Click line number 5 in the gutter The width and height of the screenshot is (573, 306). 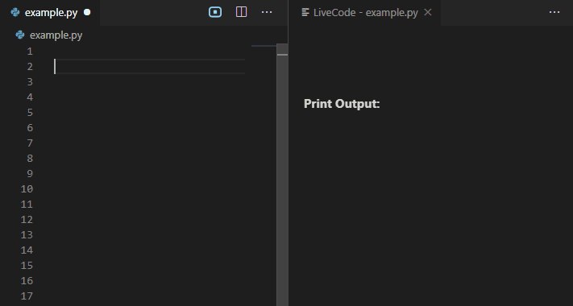pyautogui.click(x=30, y=113)
